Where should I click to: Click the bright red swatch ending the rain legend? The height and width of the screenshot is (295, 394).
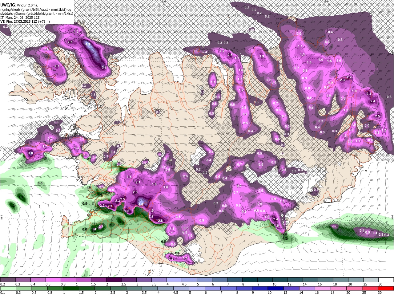click(x=385, y=288)
